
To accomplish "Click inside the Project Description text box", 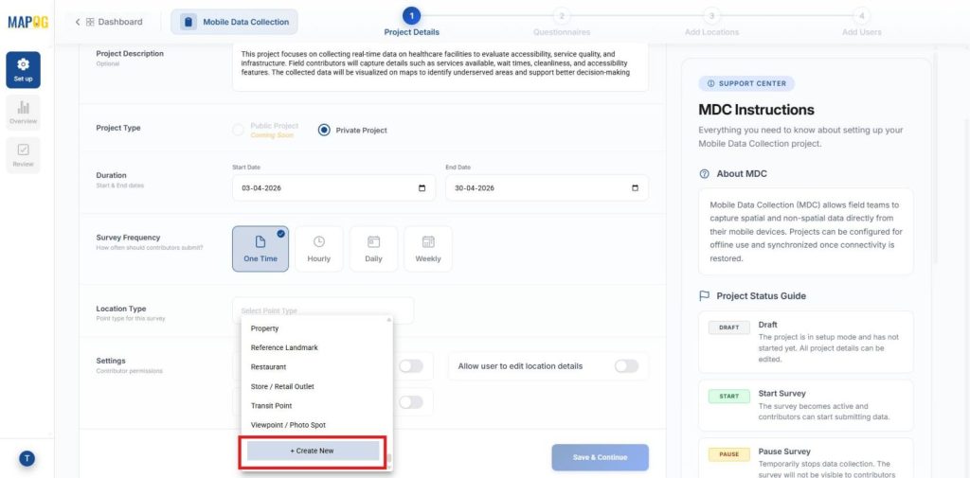I will (440, 67).
